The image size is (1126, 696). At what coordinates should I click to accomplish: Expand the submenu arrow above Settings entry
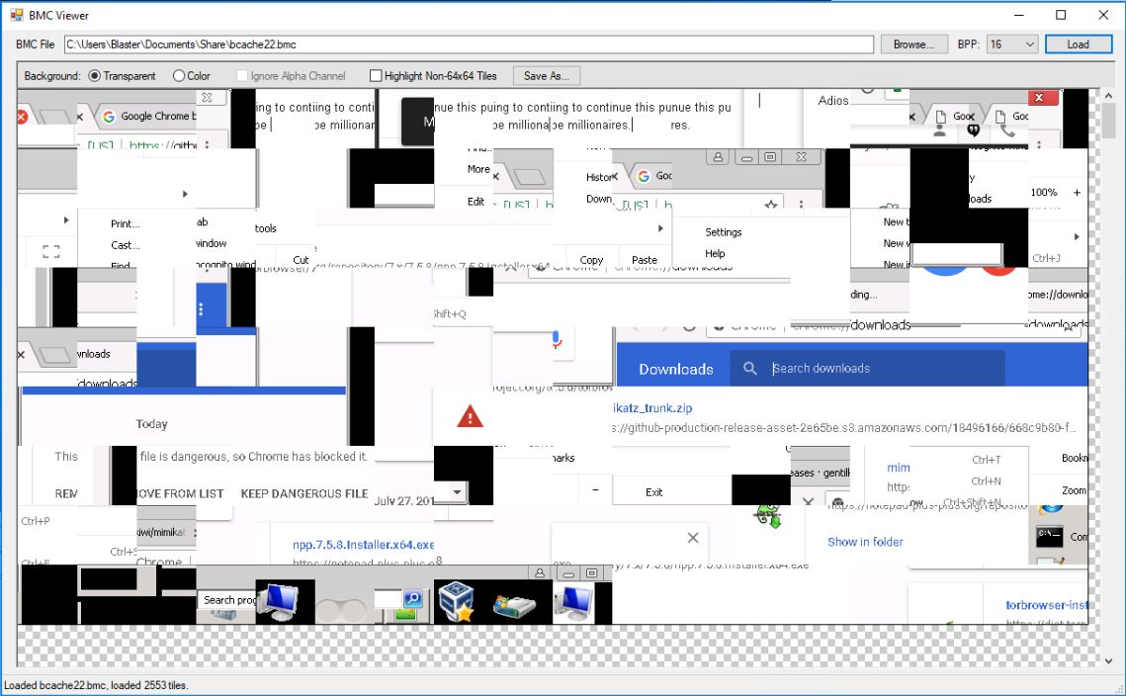pos(660,226)
